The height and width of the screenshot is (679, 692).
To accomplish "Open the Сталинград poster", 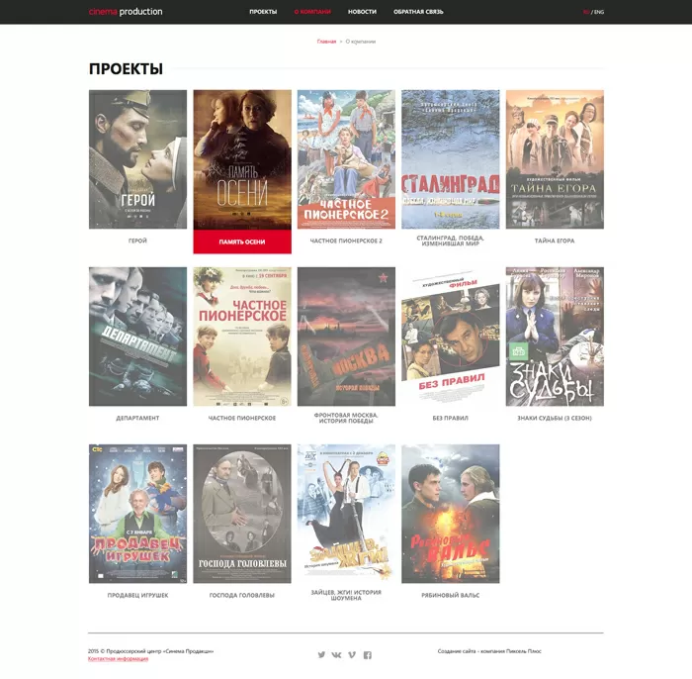I will (451, 159).
